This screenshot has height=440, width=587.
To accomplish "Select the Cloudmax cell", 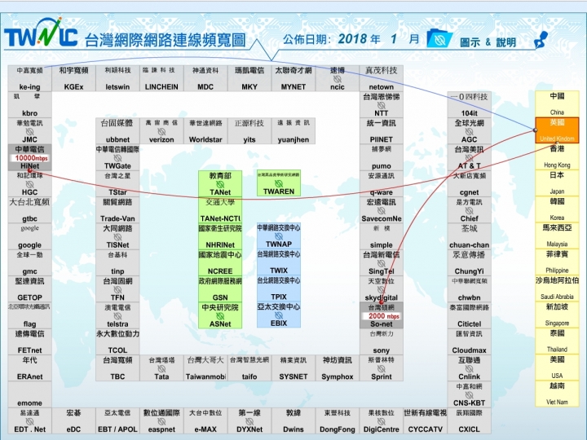I will point(469,342).
